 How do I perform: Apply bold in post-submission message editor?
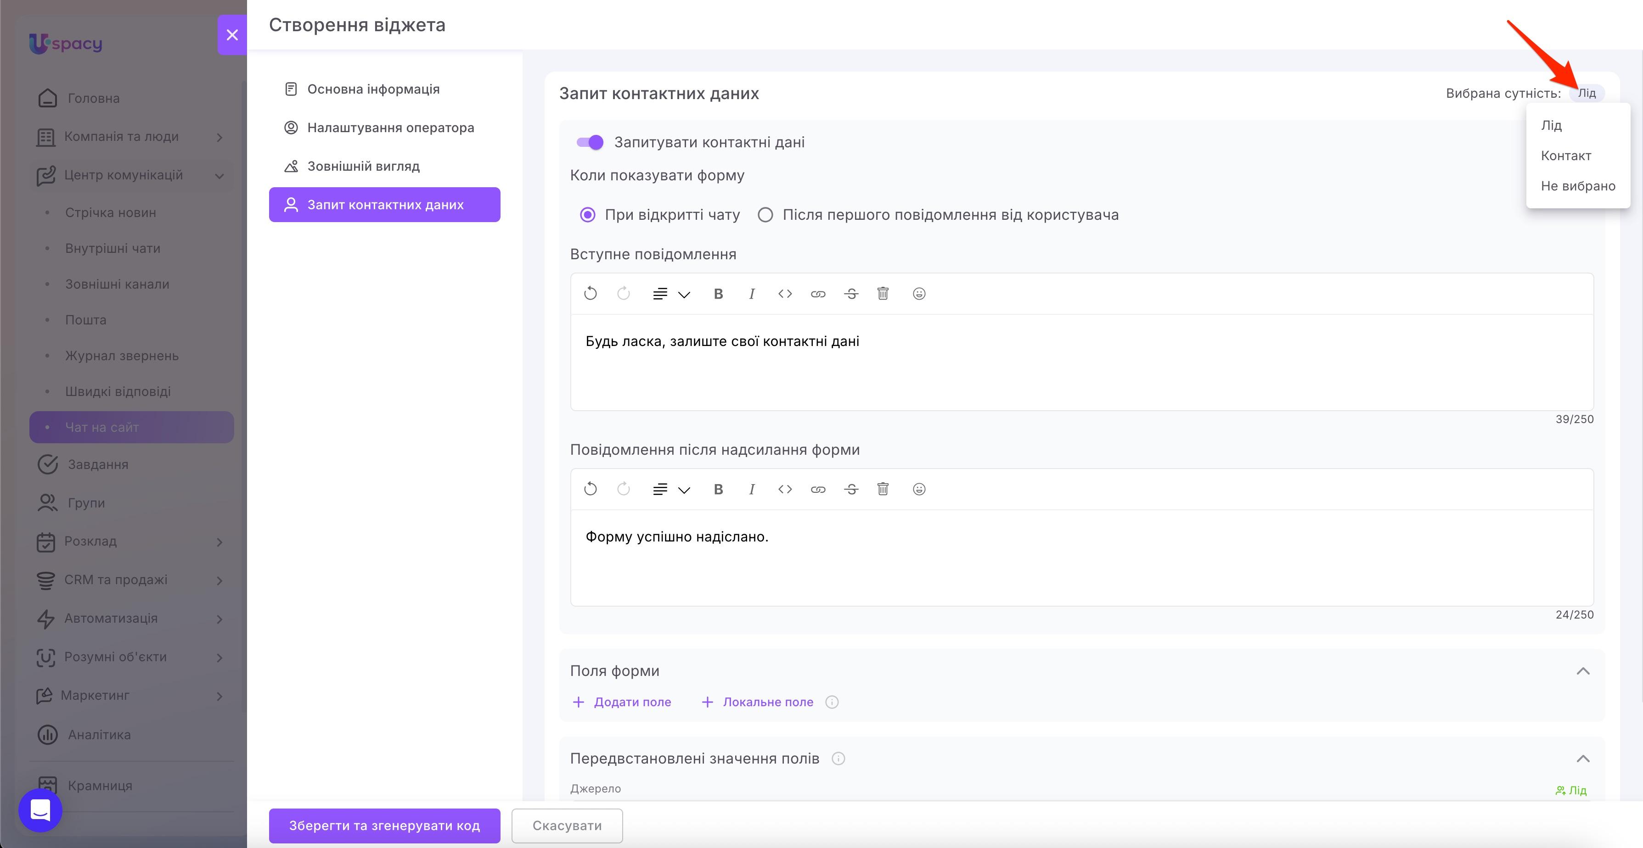point(718,489)
